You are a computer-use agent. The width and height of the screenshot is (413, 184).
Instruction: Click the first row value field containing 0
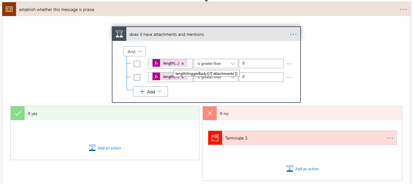261,64
